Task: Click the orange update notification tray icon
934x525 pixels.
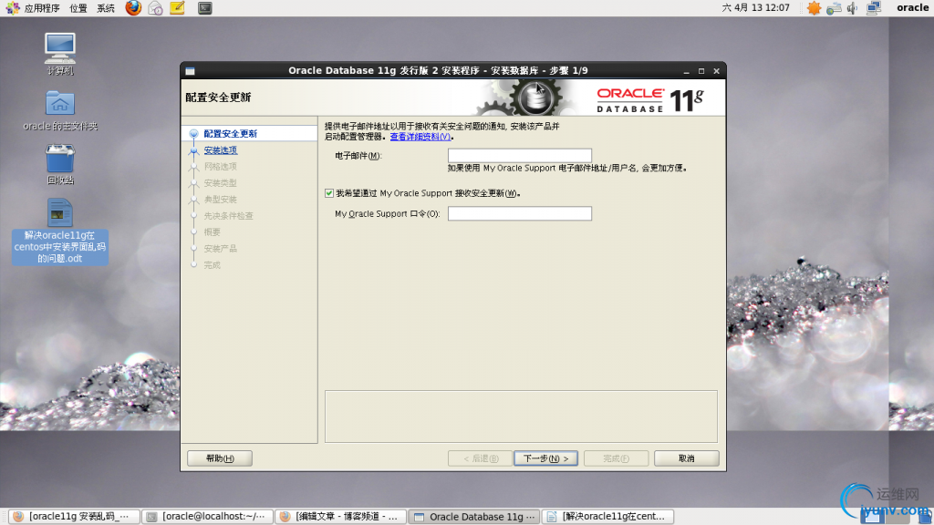Action: 814,7
